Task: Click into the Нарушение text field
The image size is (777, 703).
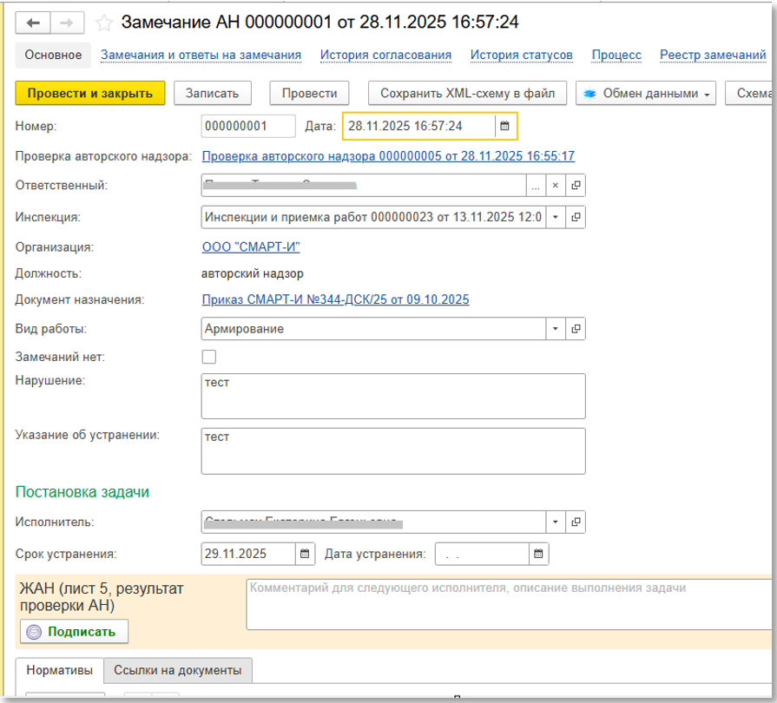Action: coord(392,396)
